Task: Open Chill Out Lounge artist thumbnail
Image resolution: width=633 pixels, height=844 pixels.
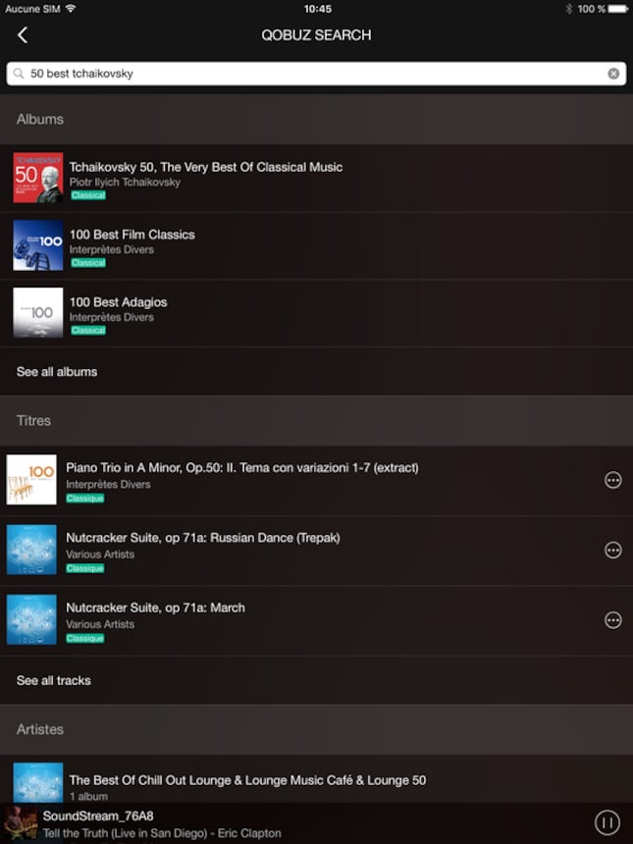Action: pyautogui.click(x=37, y=782)
